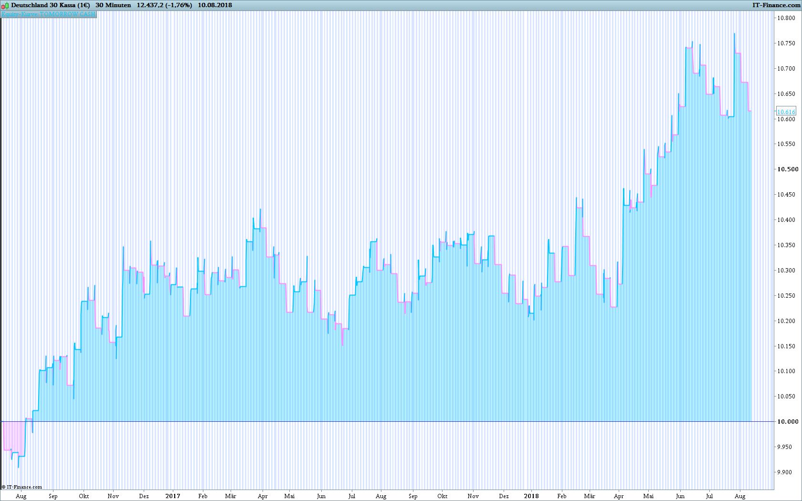Click the 10.050 price axis label
Screen dimensions: 802x501
tap(786, 397)
